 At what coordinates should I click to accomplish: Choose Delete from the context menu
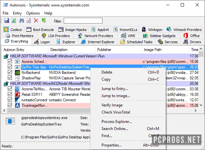(x=128, y=72)
